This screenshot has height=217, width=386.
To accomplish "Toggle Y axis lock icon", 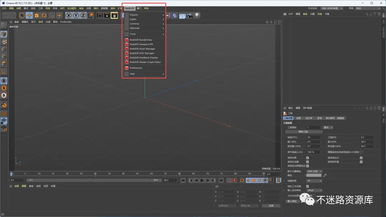I will (76, 15).
